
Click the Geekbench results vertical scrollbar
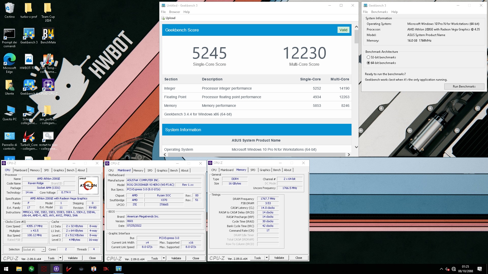356,37
